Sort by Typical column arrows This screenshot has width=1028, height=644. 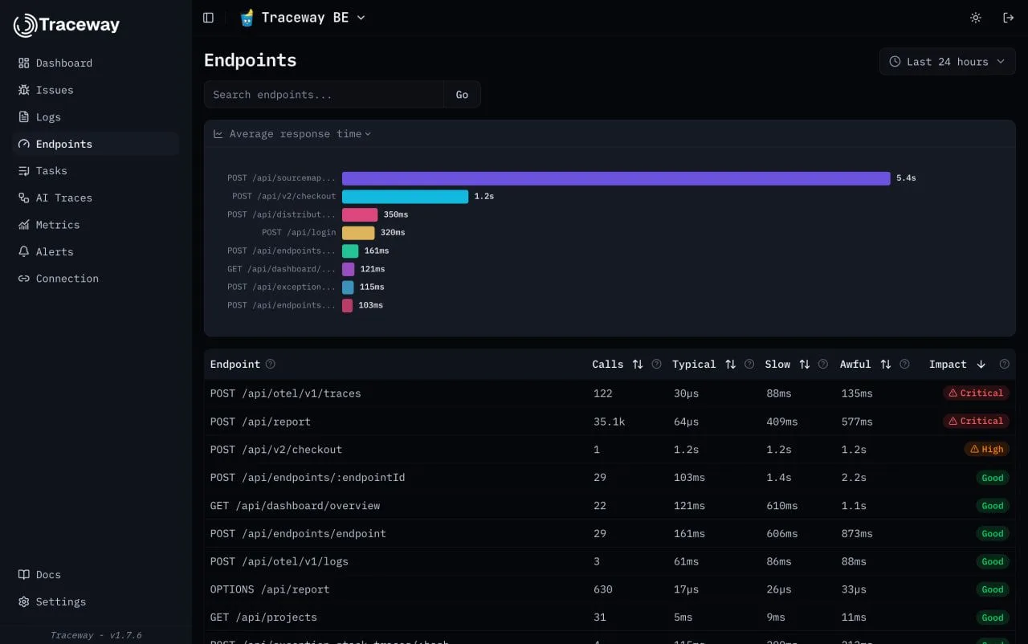(730, 365)
